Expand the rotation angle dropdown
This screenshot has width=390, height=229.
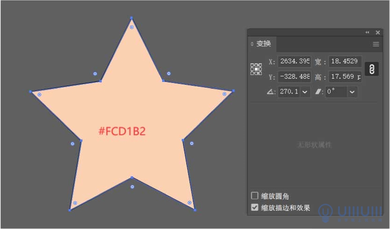click(305, 92)
